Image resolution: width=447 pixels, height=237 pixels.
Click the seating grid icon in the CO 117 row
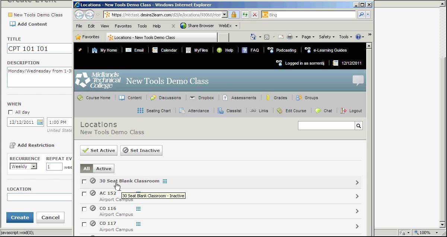[139, 224]
